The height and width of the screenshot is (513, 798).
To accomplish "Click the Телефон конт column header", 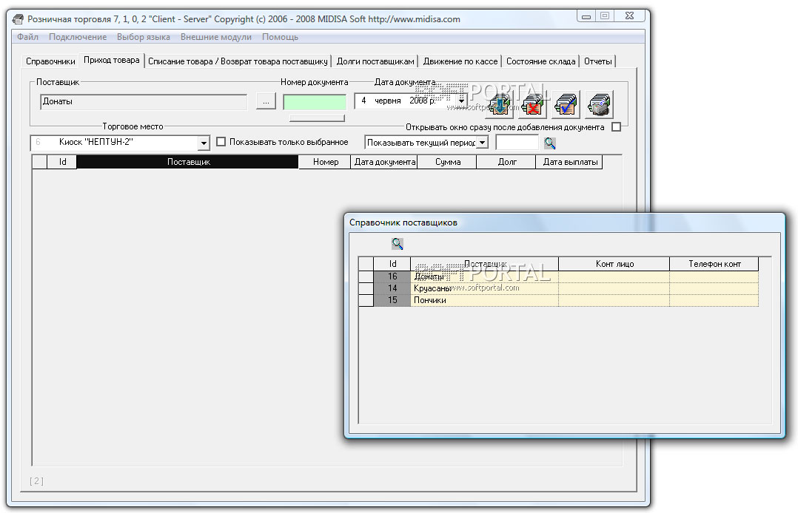I will pyautogui.click(x=714, y=264).
